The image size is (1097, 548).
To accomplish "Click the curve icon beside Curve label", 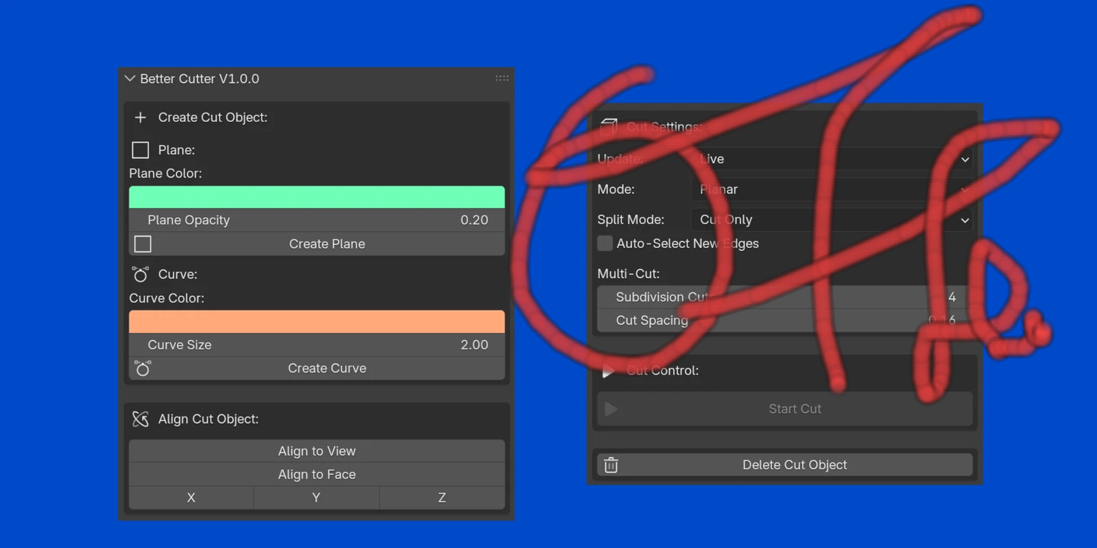I will click(x=141, y=275).
